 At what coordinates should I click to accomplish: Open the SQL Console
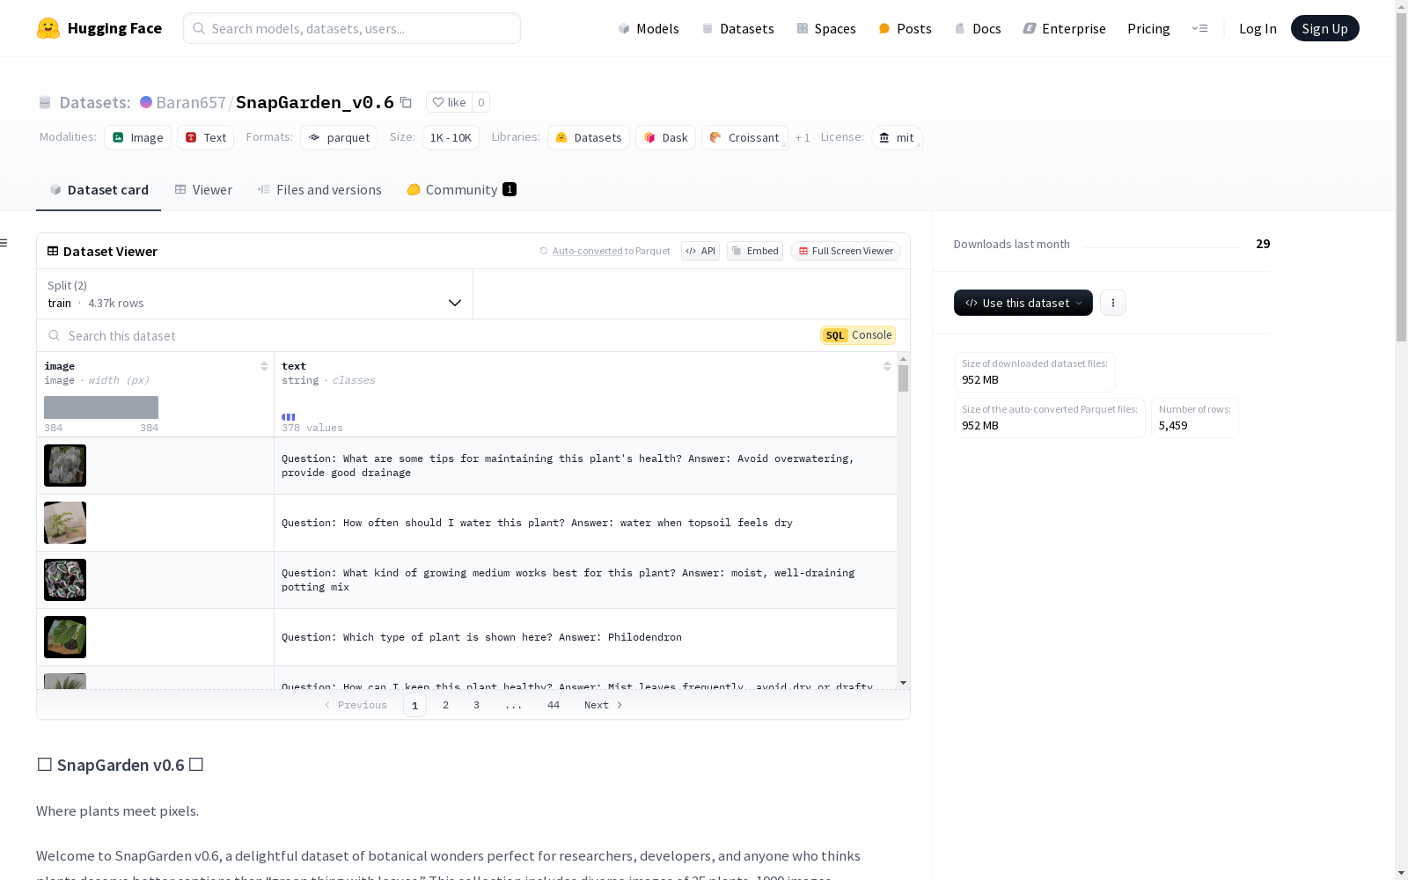(x=858, y=335)
